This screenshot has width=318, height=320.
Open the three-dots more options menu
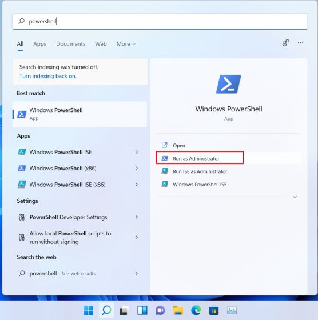click(300, 43)
